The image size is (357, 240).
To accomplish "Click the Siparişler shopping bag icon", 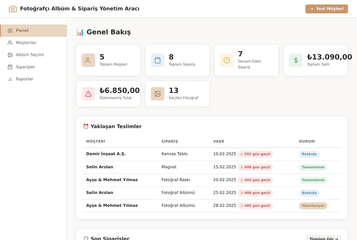I will coord(10,67).
